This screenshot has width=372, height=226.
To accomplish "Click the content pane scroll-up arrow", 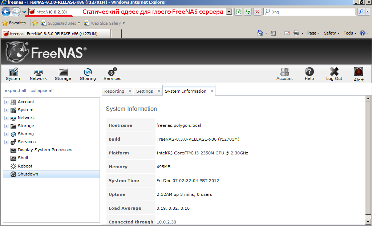I will tap(368, 98).
